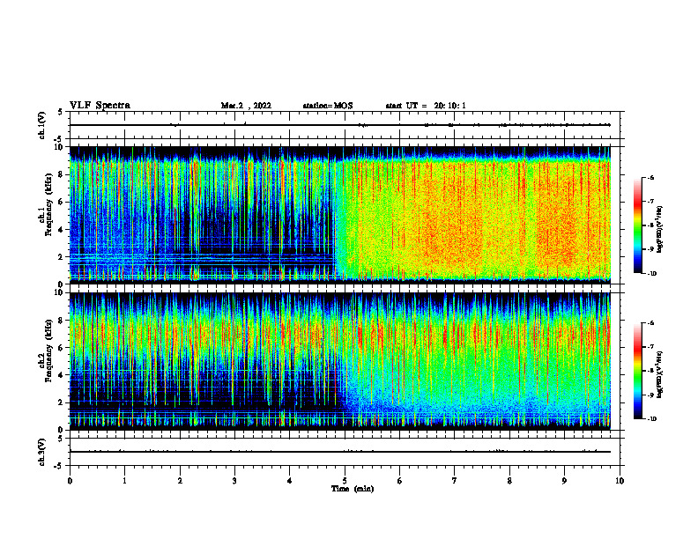698x539 pixels.
Task: Click the ch.1 spectrogram color scale bar
Action: point(638,225)
